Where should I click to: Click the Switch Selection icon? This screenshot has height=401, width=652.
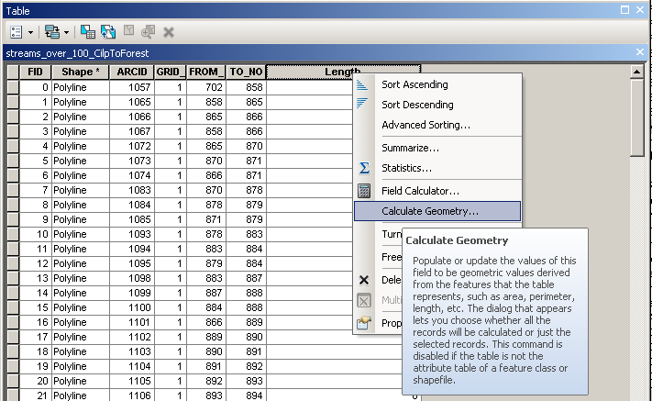(x=109, y=31)
